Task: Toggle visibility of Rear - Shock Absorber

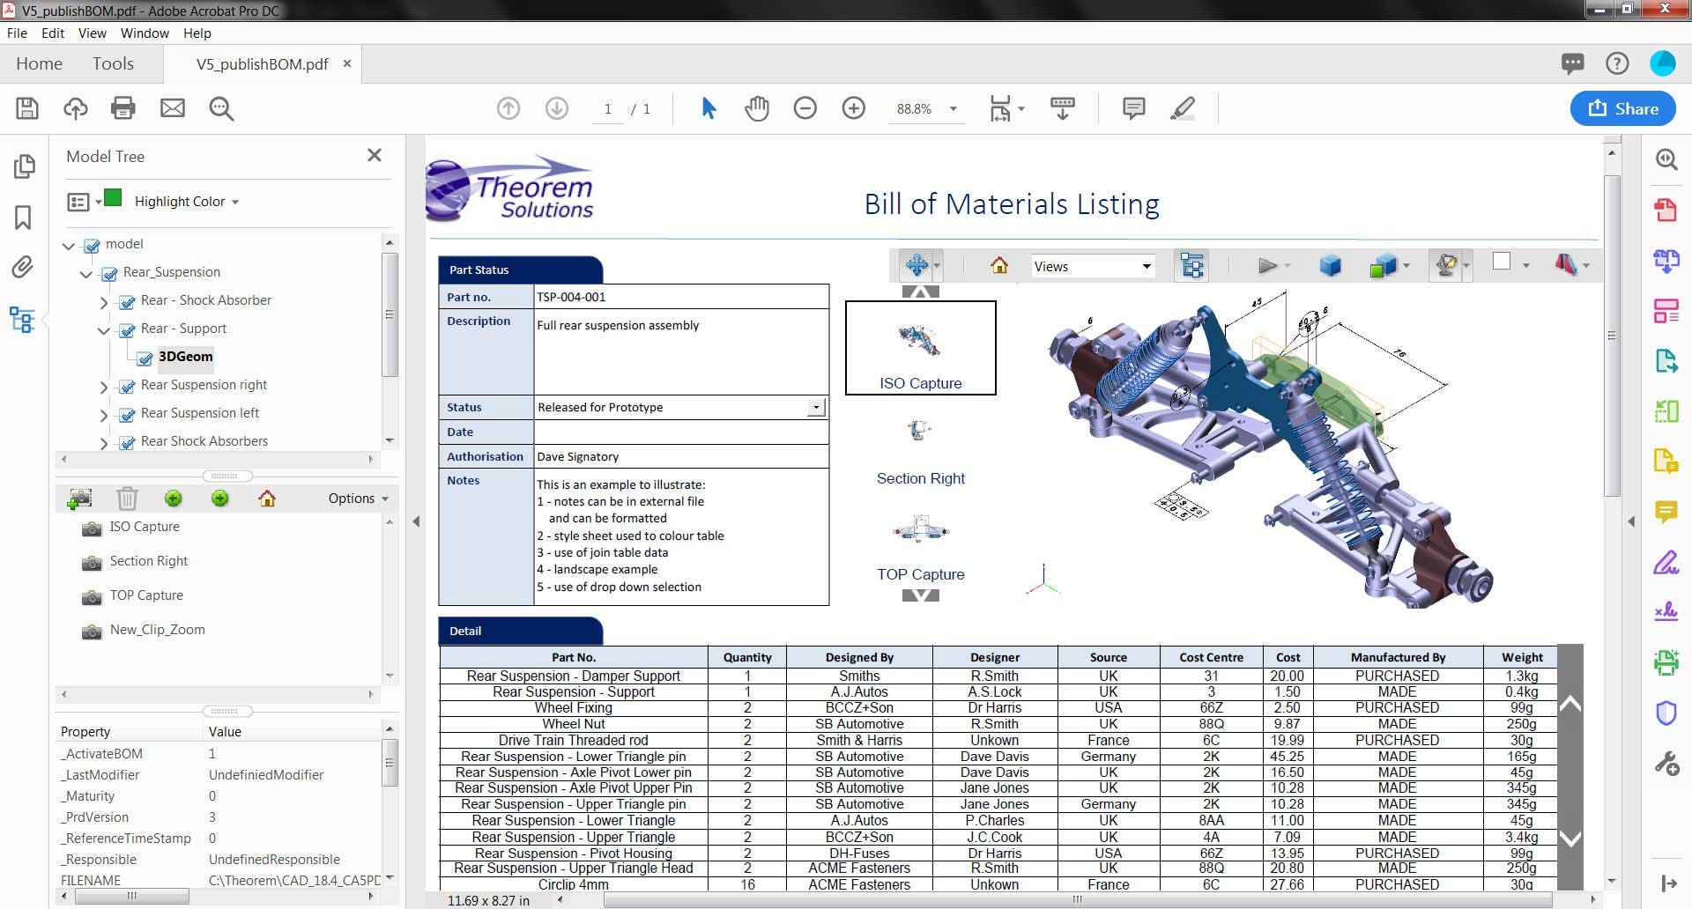Action: pos(127,300)
